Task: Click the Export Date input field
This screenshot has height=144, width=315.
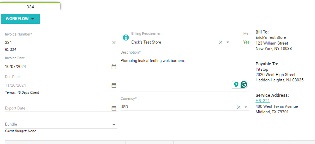Action: (57, 108)
